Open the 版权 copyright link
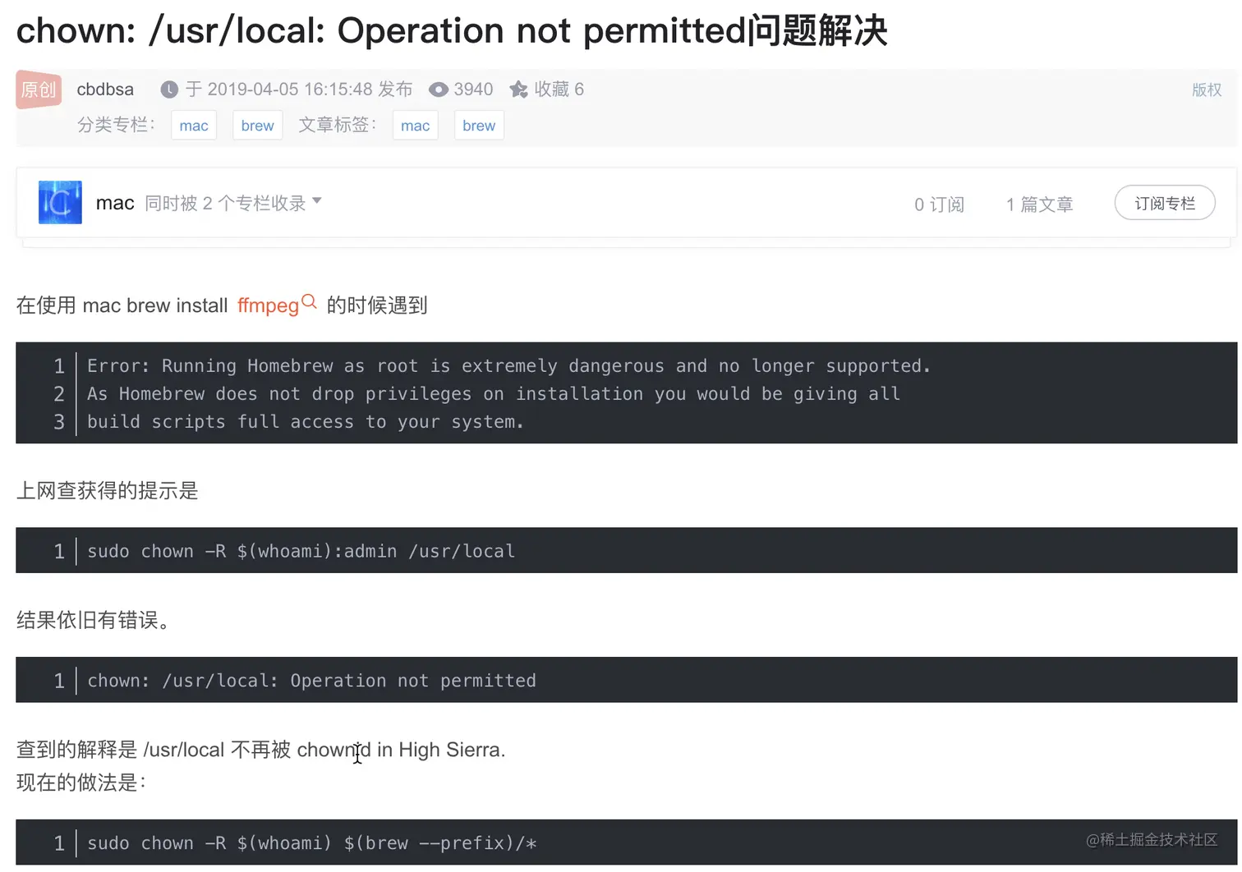The width and height of the screenshot is (1242, 872). tap(1207, 89)
